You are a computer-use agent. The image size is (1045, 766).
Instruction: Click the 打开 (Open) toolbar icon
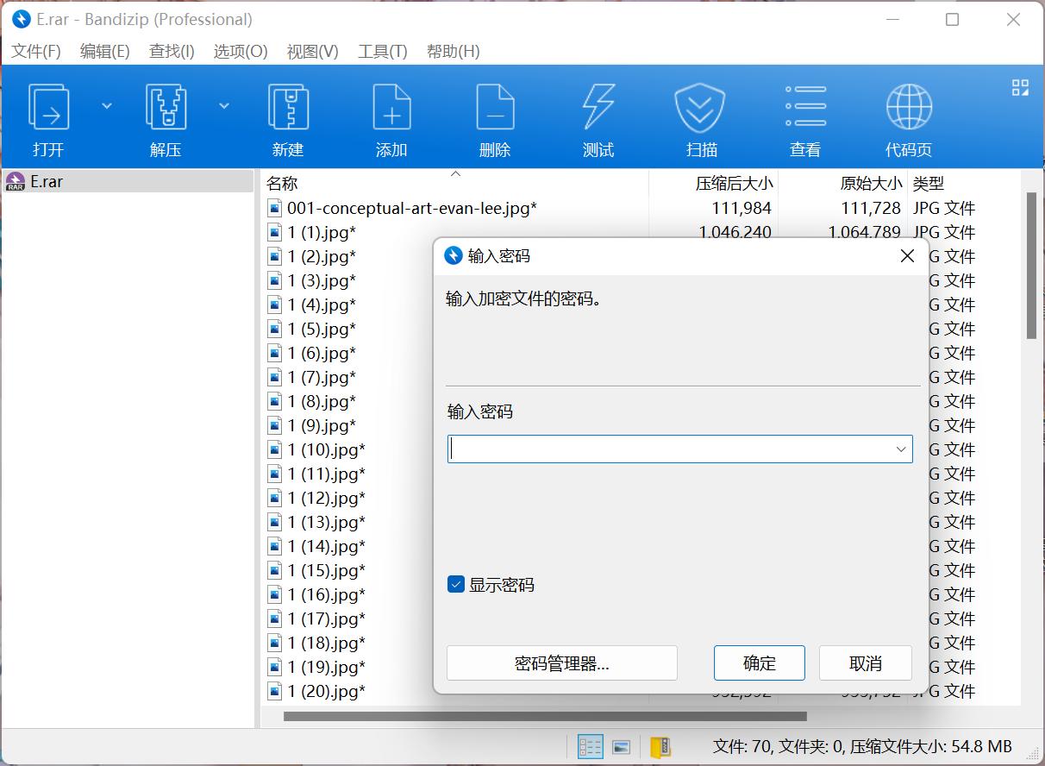pyautogui.click(x=49, y=107)
